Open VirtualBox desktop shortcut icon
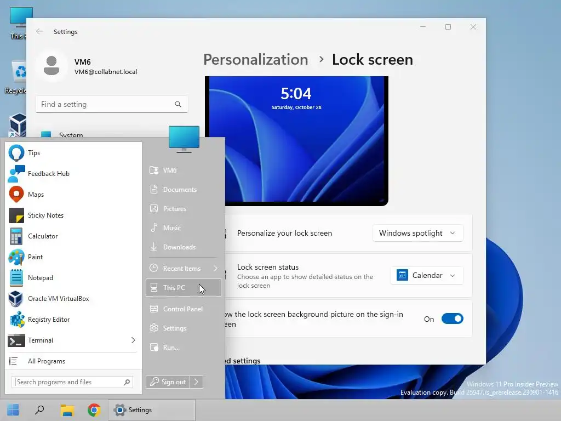 [18, 125]
